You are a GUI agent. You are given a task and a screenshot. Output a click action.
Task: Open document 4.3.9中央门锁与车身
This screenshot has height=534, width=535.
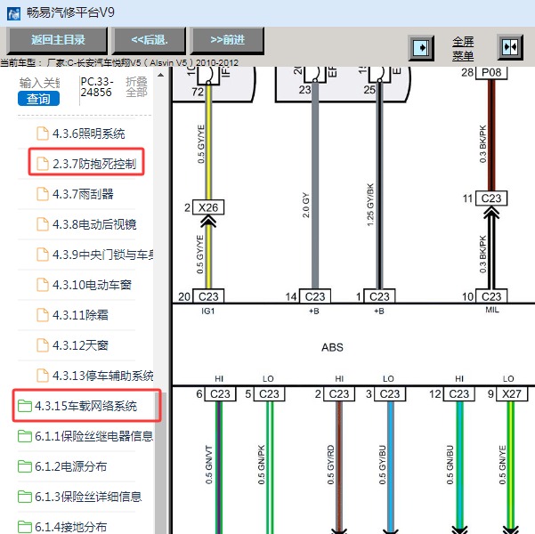click(102, 255)
